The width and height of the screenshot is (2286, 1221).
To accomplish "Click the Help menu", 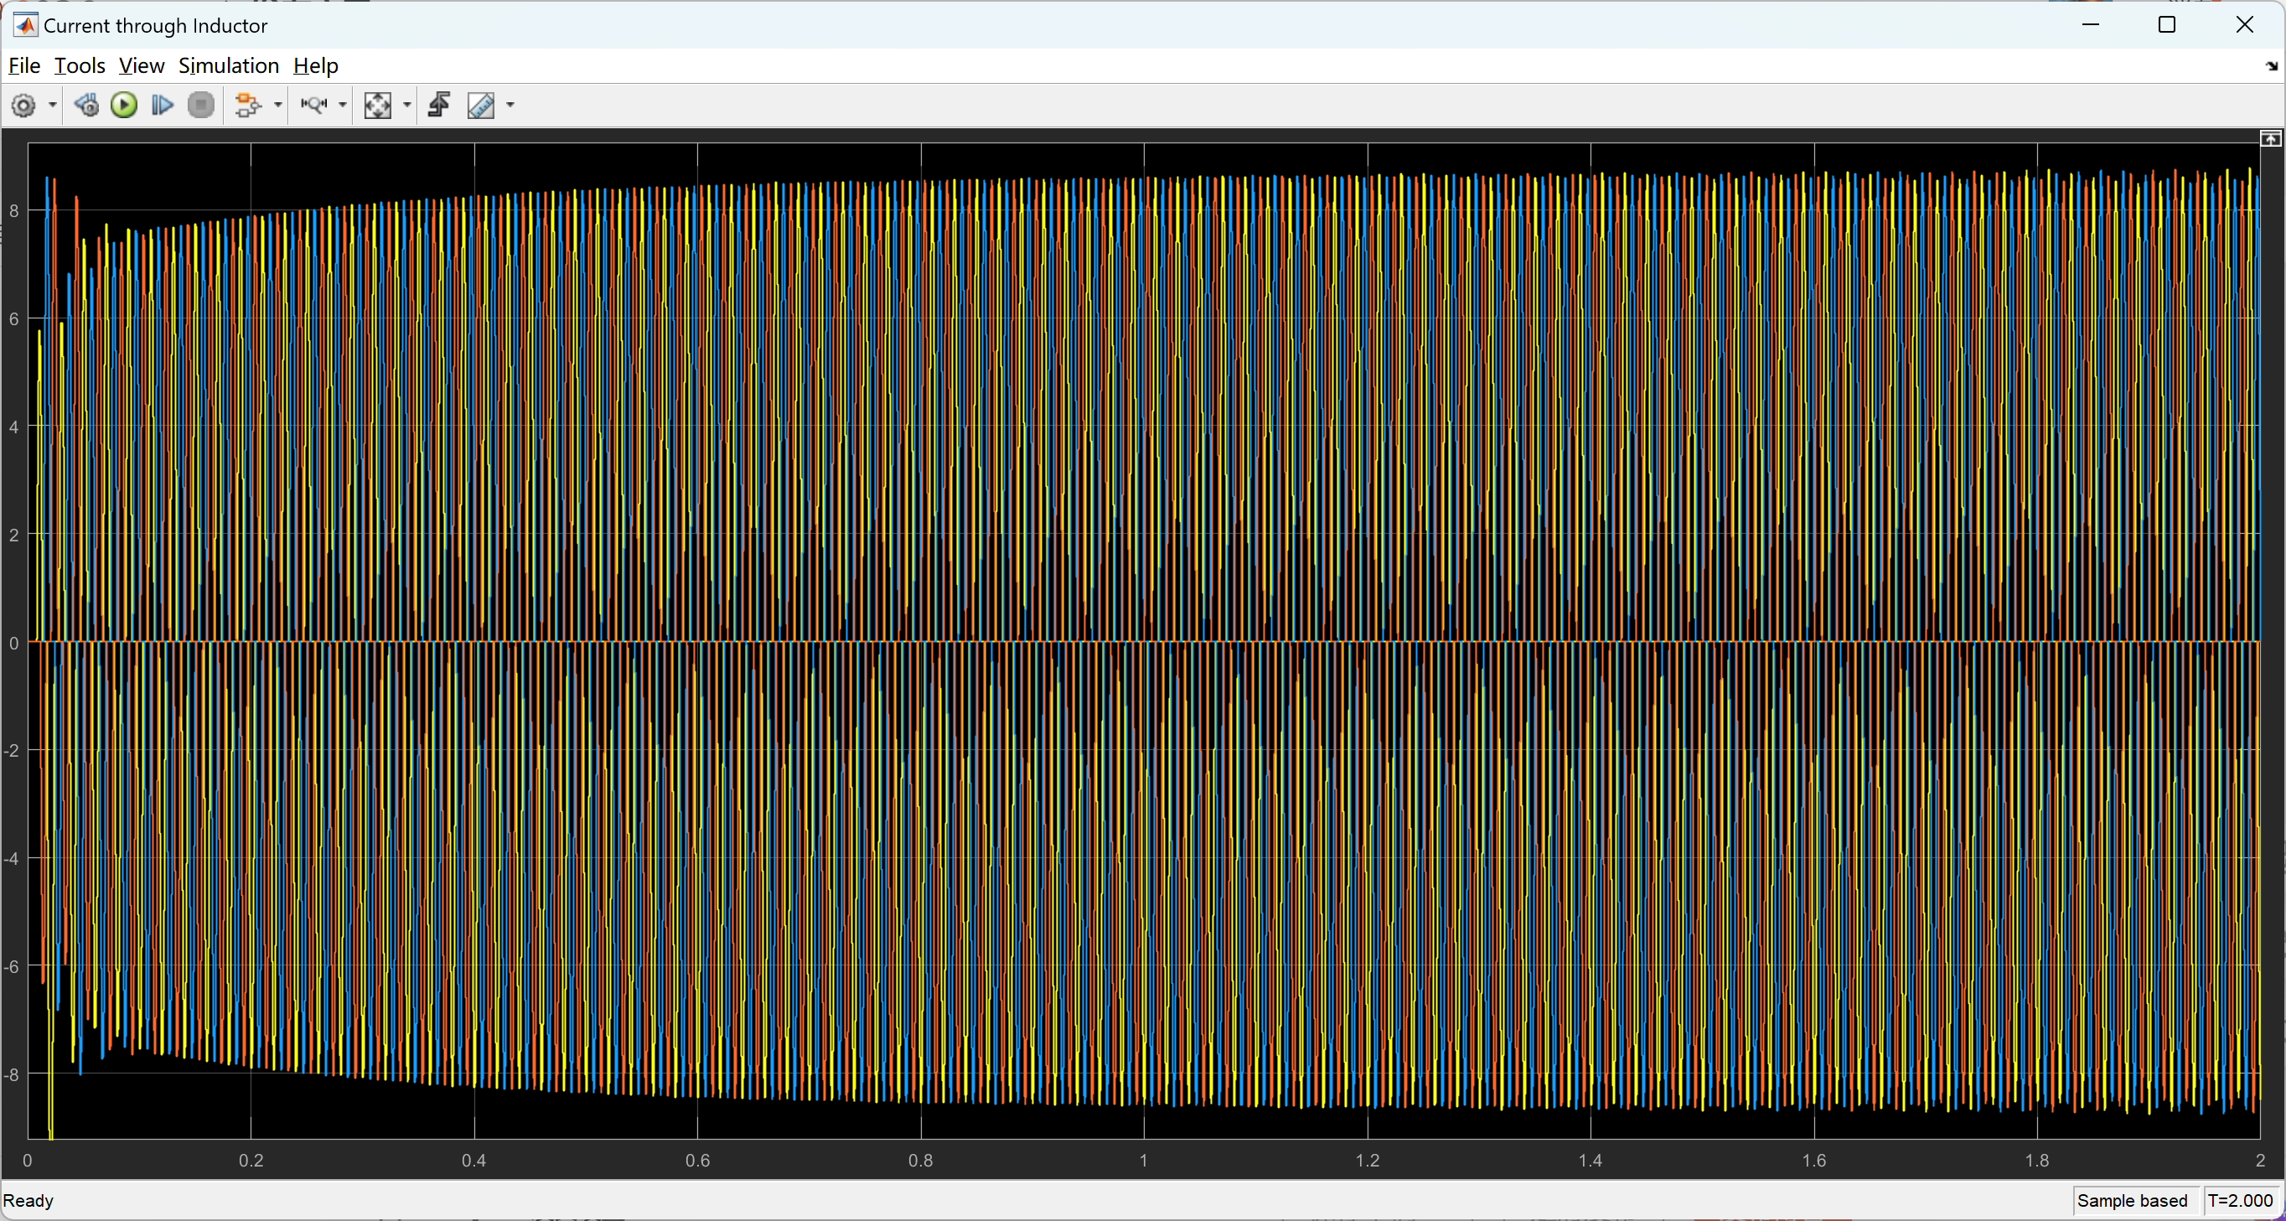I will pos(315,65).
